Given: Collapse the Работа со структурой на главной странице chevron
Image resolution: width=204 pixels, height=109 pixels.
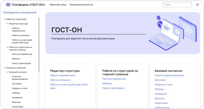Looking at the screenshot, I should [7, 47].
